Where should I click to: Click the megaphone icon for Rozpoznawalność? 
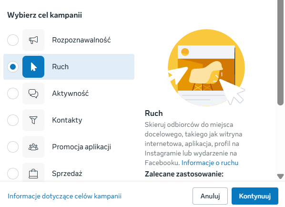pyautogui.click(x=33, y=40)
